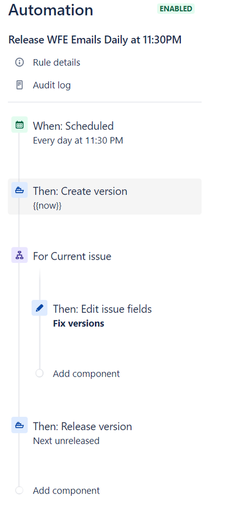Click the Audit log document icon
251x514 pixels.
(20, 85)
